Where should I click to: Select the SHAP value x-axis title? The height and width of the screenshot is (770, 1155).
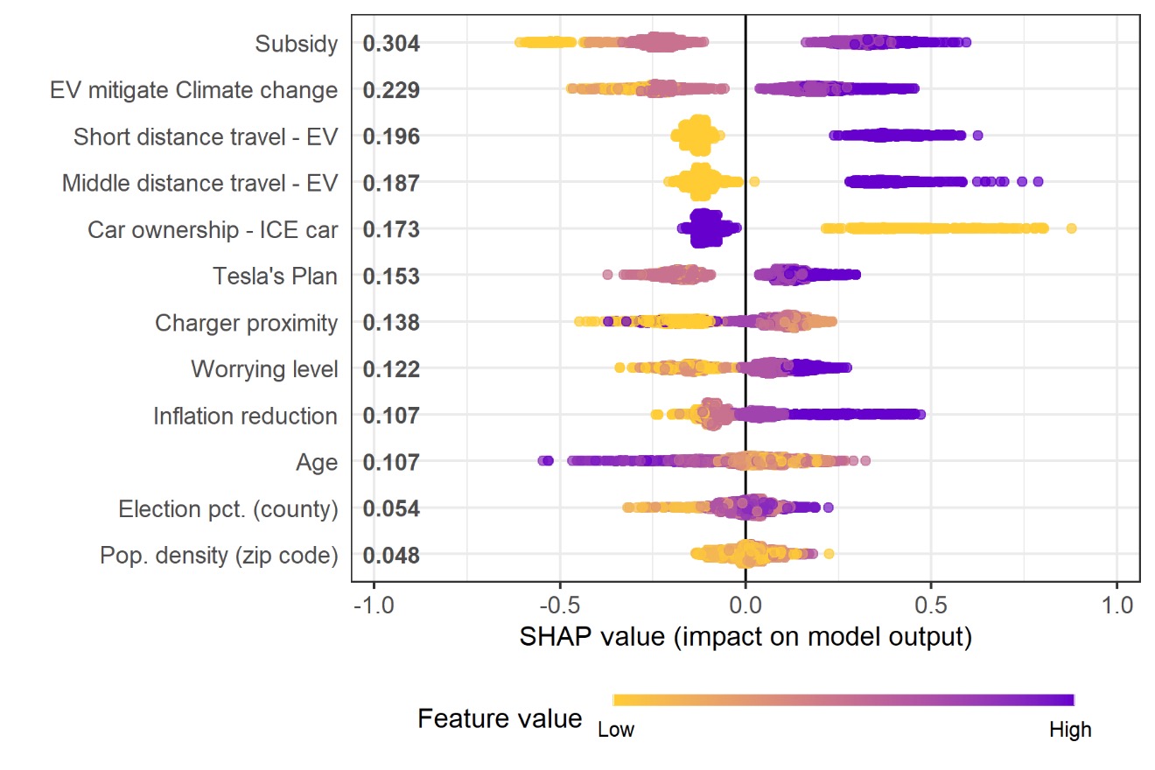point(745,637)
